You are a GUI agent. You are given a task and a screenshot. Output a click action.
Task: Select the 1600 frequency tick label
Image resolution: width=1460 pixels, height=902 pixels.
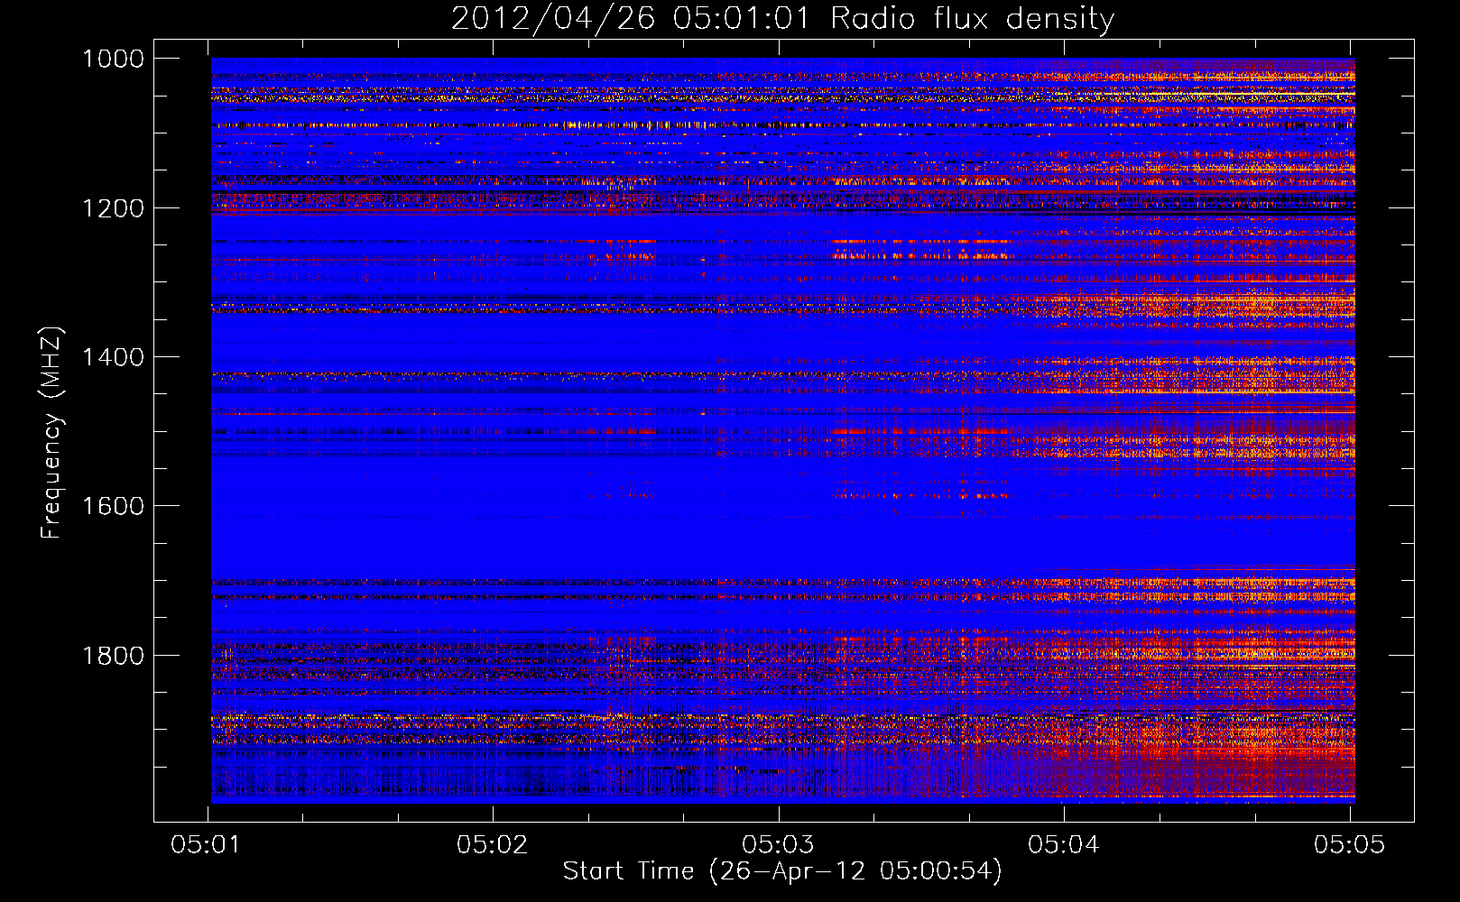coord(113,506)
